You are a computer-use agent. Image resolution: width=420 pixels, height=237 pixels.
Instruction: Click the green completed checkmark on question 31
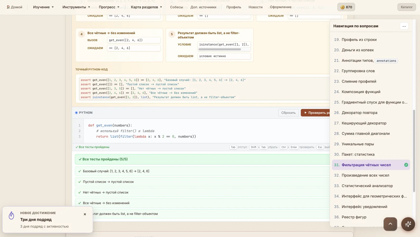click(x=406, y=165)
